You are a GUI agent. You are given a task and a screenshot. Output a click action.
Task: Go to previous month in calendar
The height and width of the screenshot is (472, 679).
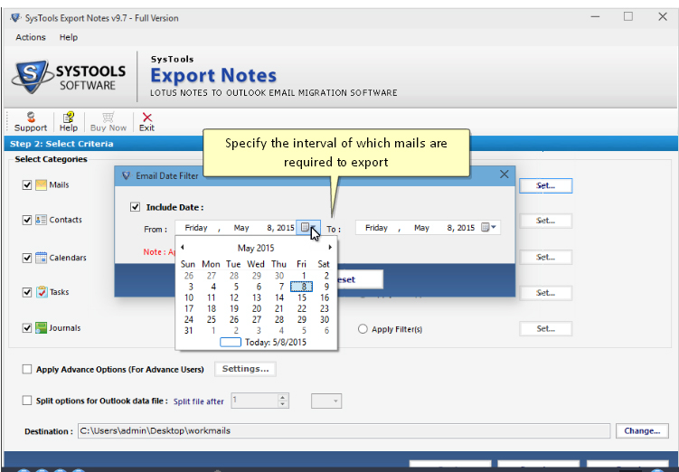pyautogui.click(x=183, y=247)
